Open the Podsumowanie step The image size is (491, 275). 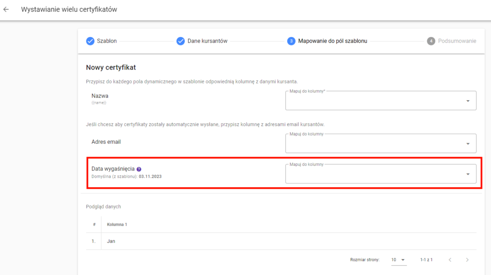click(x=457, y=41)
